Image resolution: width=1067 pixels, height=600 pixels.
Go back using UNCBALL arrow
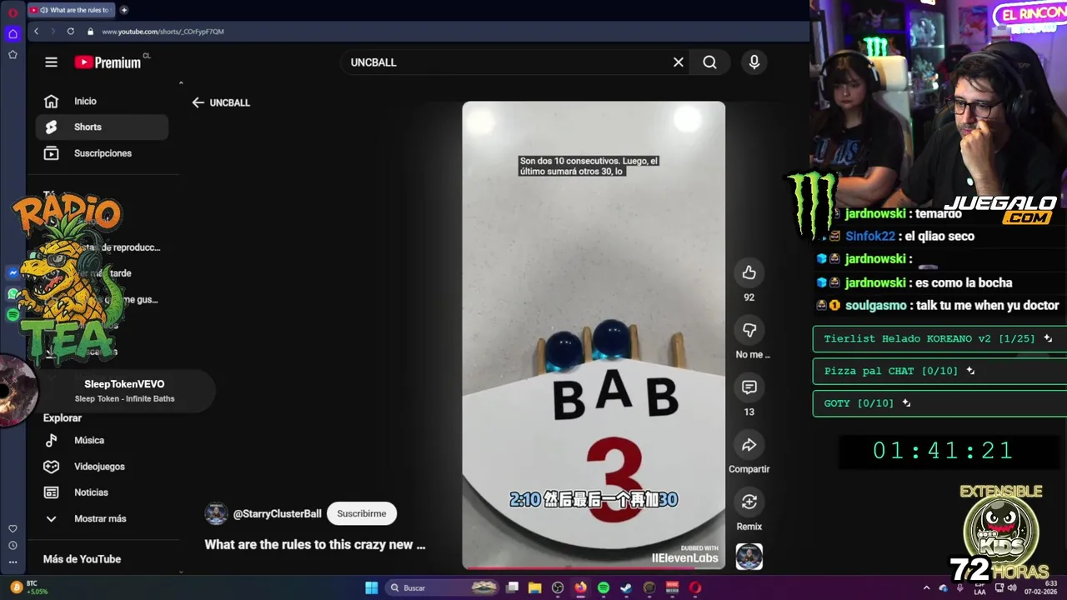click(x=198, y=102)
